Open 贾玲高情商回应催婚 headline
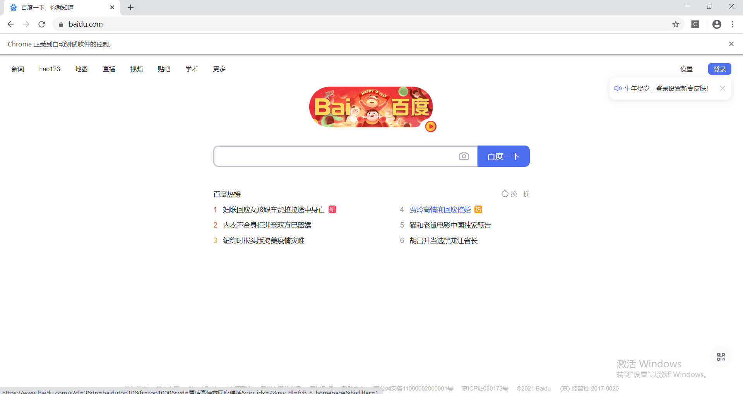Image resolution: width=743 pixels, height=394 pixels. point(440,209)
